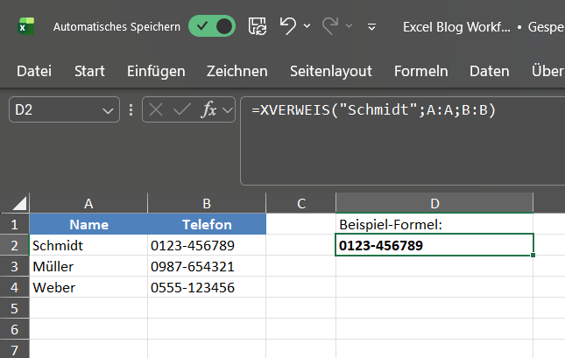Select row 6 header
This screenshot has width=565, height=358.
[14, 329]
